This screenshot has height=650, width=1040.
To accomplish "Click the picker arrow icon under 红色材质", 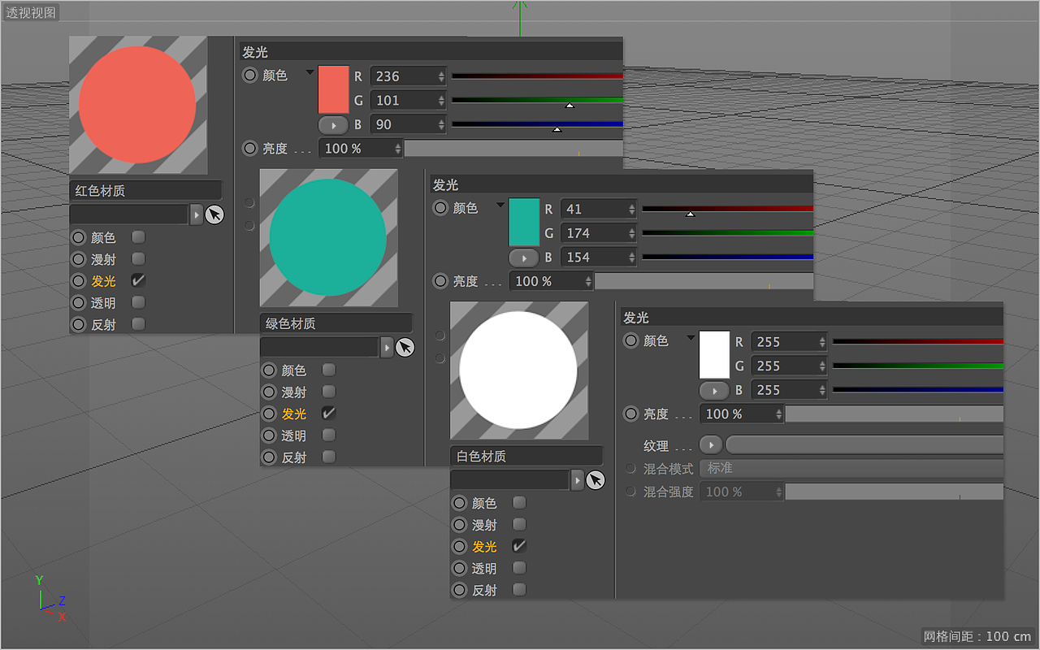I will 214,214.
